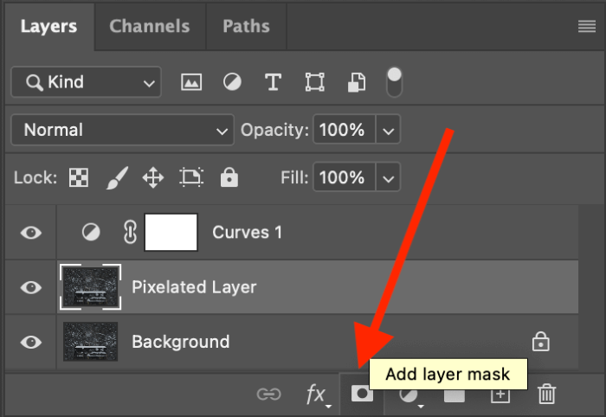Lock transparent pixels checkerboard icon

click(78, 178)
